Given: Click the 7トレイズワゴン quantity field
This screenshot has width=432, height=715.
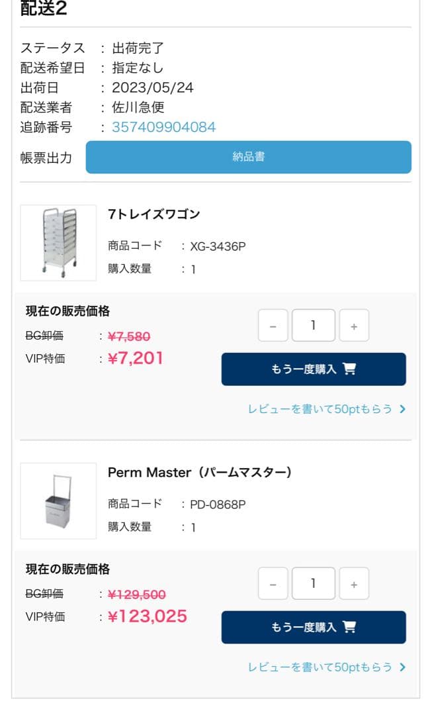Looking at the screenshot, I should 314,326.
